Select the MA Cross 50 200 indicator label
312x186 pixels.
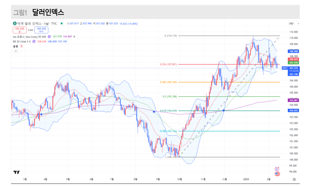pos(29,37)
